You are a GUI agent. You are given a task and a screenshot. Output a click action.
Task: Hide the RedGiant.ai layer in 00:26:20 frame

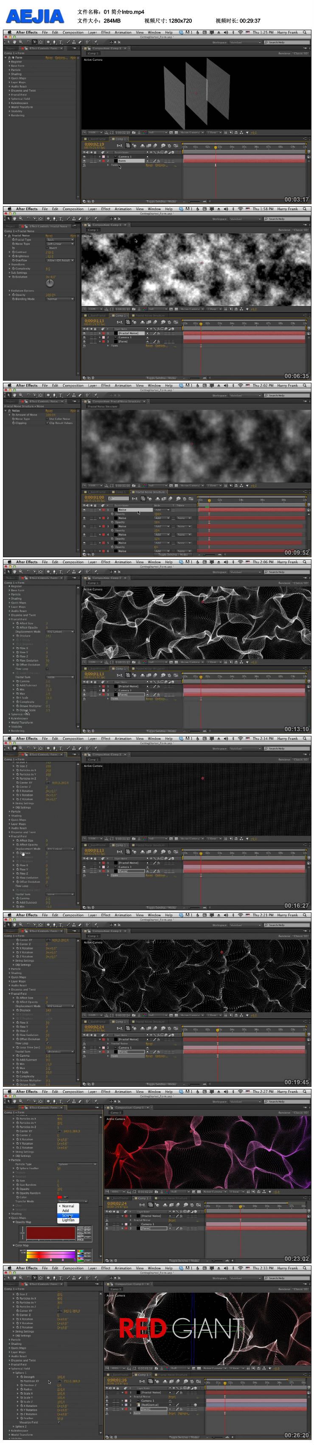[109, 1405]
